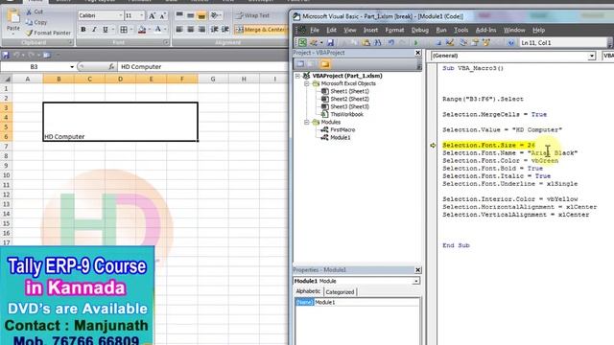Click Increase Font Size icon in Excel
This screenshot has width=614, height=345.
point(152,15)
